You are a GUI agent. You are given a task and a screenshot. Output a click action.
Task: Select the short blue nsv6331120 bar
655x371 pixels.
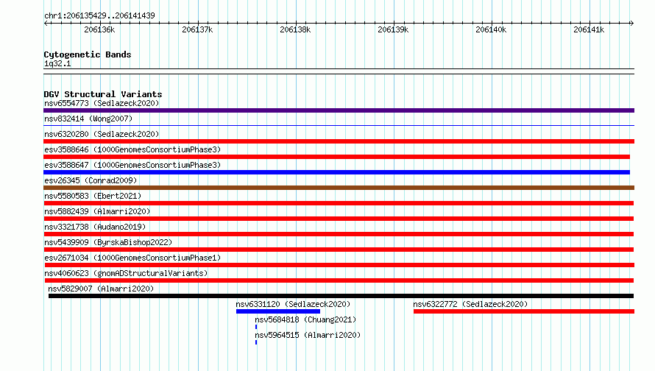(x=278, y=311)
